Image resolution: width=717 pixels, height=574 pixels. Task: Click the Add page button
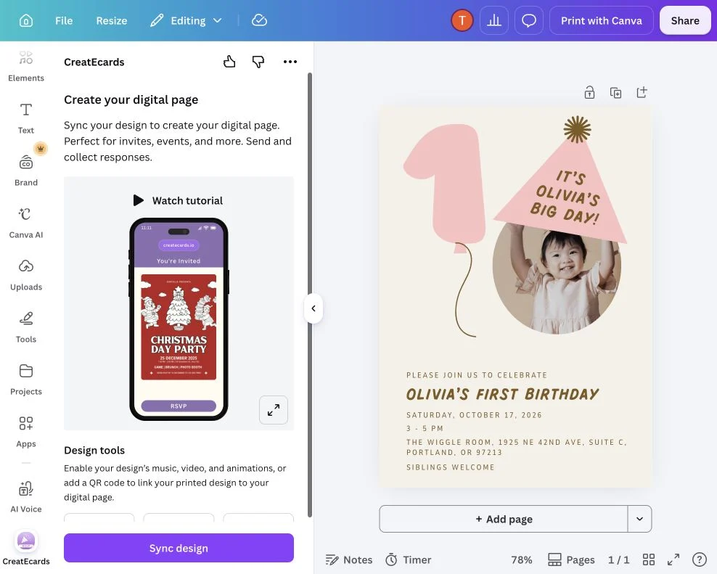(504, 519)
